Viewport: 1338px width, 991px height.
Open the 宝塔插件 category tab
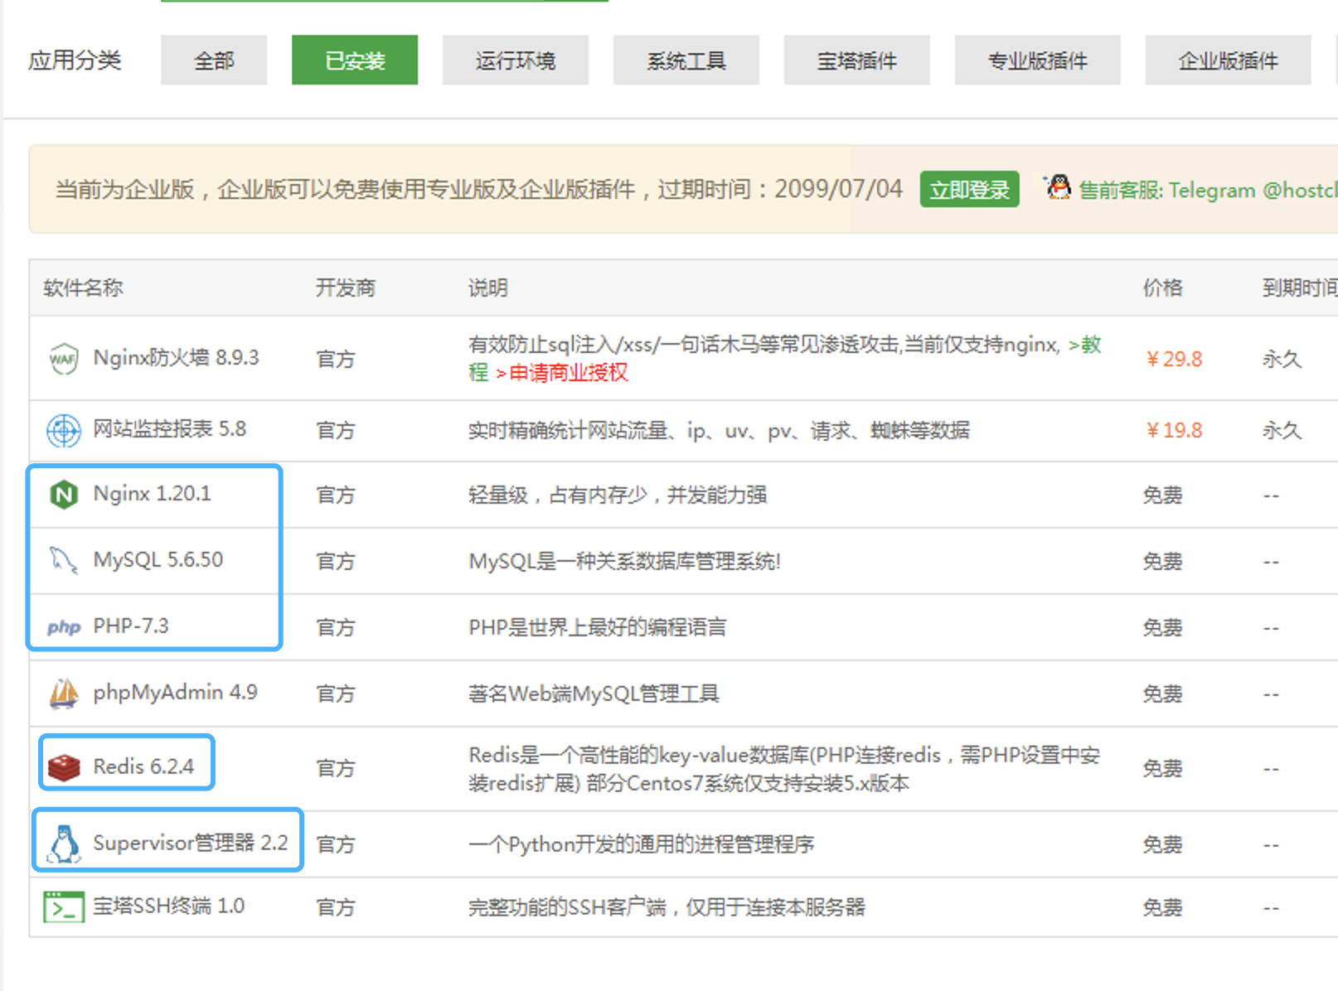pos(857,60)
